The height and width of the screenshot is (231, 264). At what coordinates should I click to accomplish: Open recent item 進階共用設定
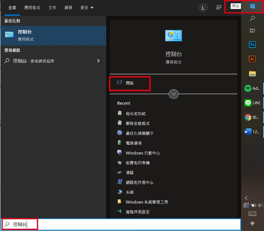click(138, 212)
